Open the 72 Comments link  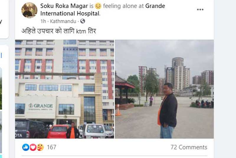[x=189, y=147]
